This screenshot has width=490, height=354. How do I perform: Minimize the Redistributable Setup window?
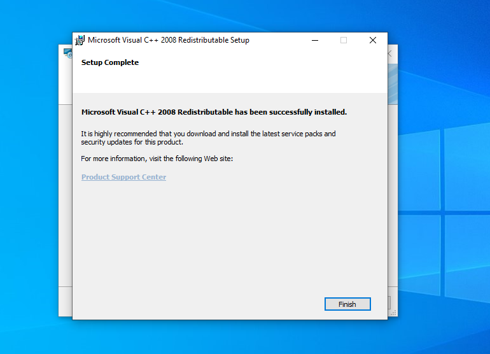(x=315, y=40)
